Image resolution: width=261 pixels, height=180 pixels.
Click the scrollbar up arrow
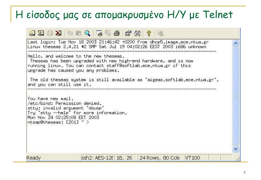point(235,43)
